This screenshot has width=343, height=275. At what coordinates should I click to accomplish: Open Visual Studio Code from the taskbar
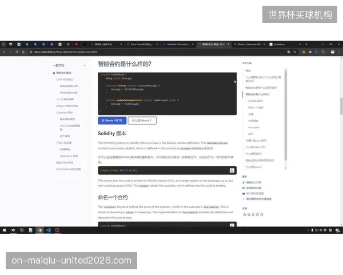click(x=49, y=230)
